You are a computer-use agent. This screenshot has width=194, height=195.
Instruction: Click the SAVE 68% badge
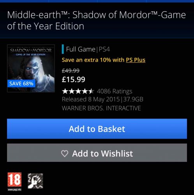tap(21, 83)
